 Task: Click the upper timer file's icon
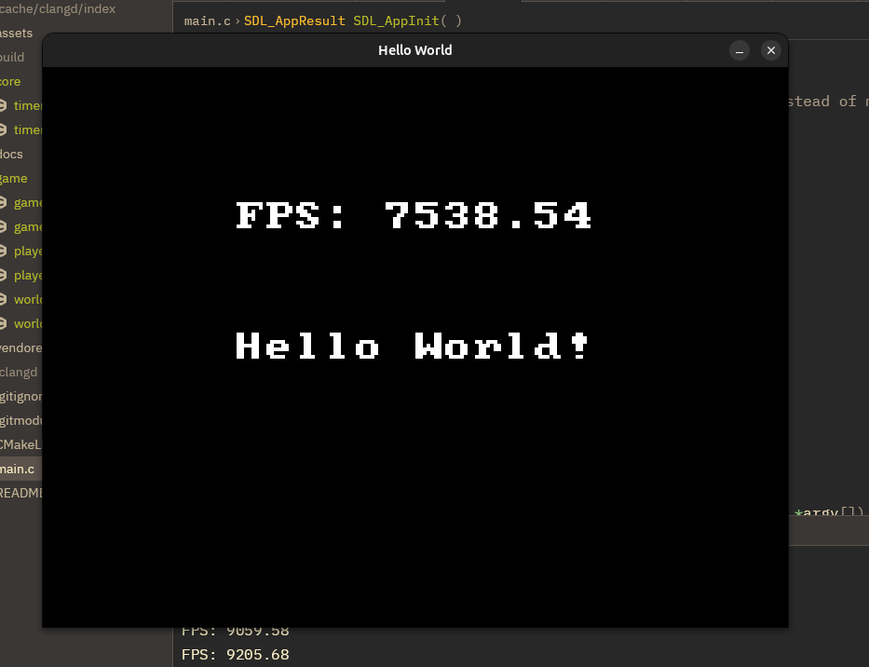(4, 105)
